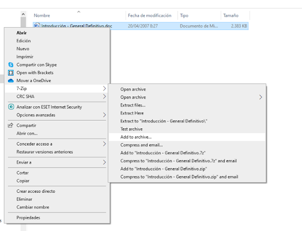The image size is (302, 231).
Task: Choose Compartir in the context menu
Action: point(57,125)
